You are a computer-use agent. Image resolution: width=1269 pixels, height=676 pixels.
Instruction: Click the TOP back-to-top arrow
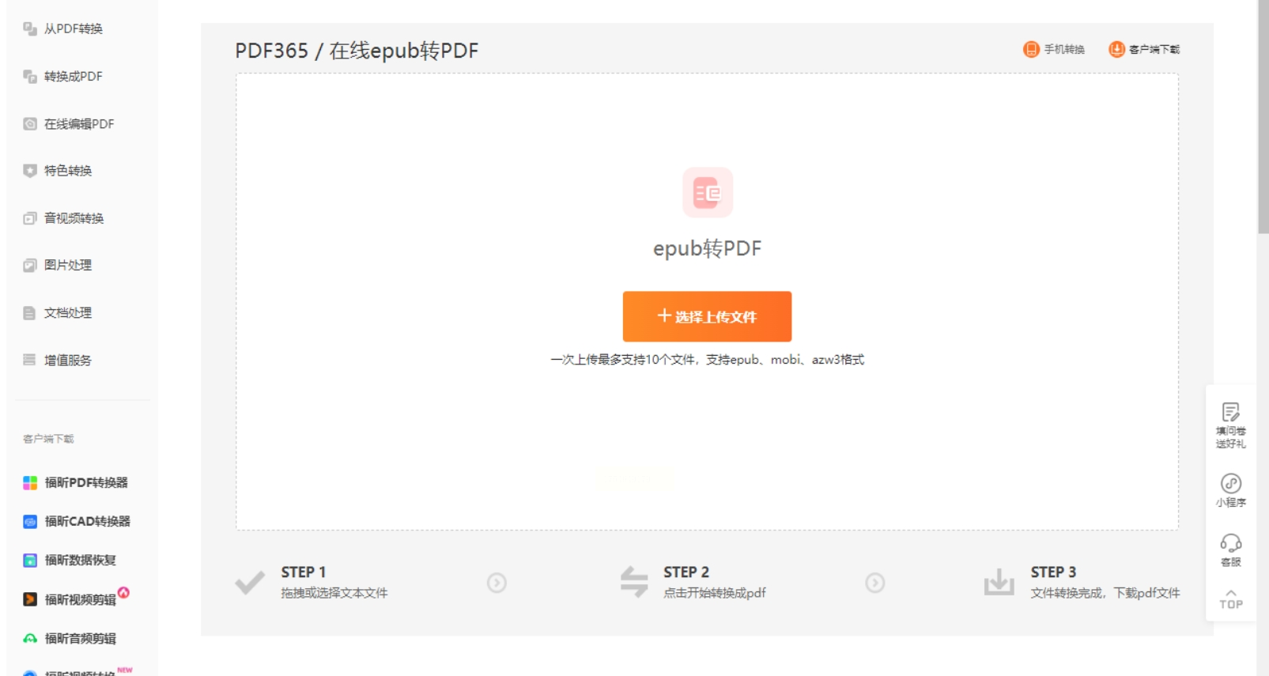1231,599
